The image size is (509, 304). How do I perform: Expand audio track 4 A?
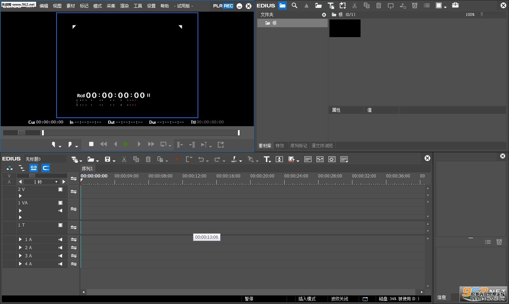(20, 264)
